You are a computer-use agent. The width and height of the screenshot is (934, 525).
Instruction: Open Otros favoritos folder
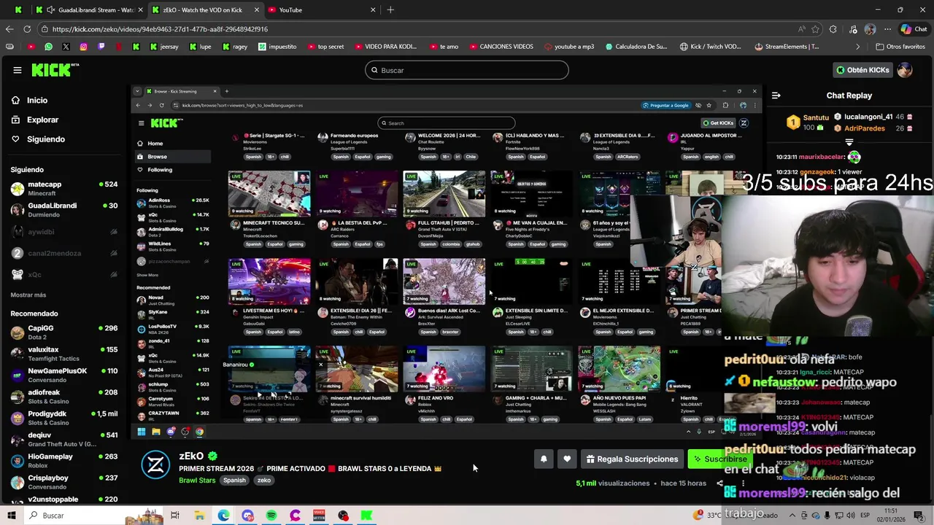pyautogui.click(x=900, y=47)
